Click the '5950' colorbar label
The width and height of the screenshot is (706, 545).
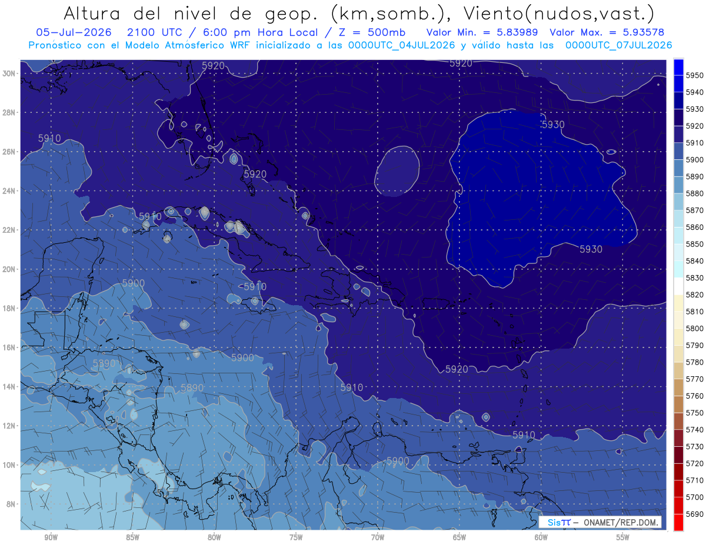click(x=695, y=75)
